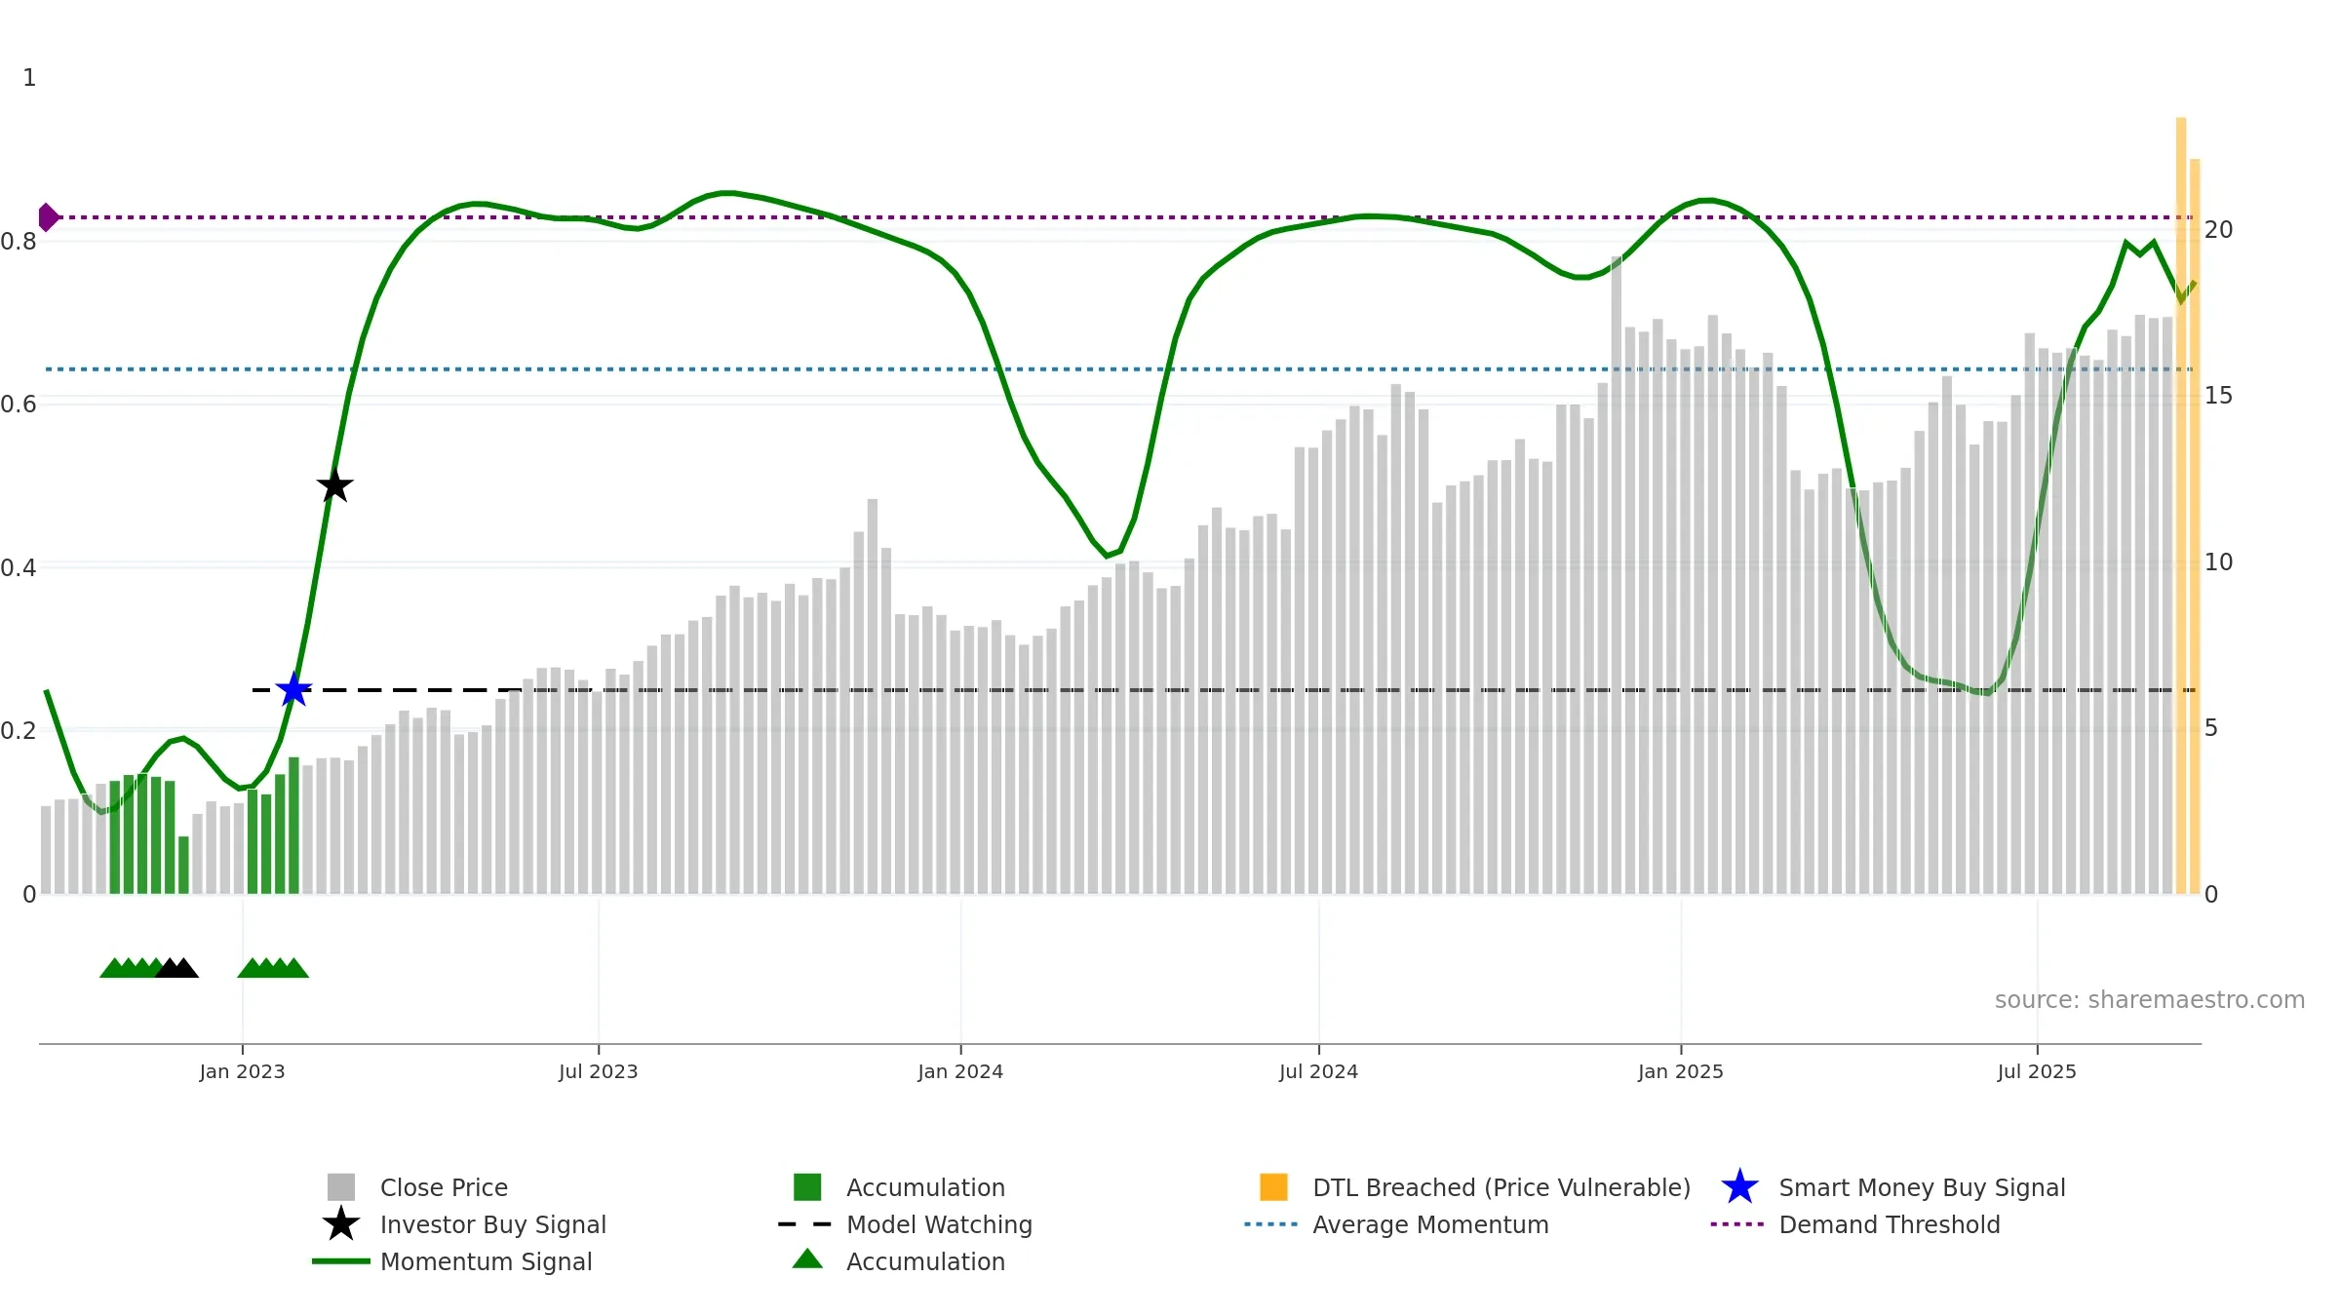Screen dimensions: 2340x1316
Task: Hide Average Momentum via its legend entry
Action: pyautogui.click(x=1429, y=1224)
